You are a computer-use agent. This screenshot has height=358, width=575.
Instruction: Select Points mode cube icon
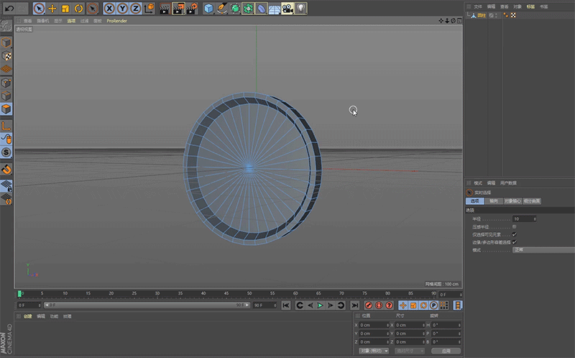click(x=6, y=83)
